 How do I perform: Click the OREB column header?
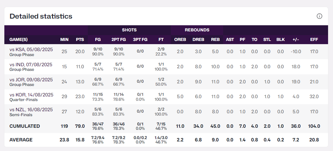coord(180,39)
